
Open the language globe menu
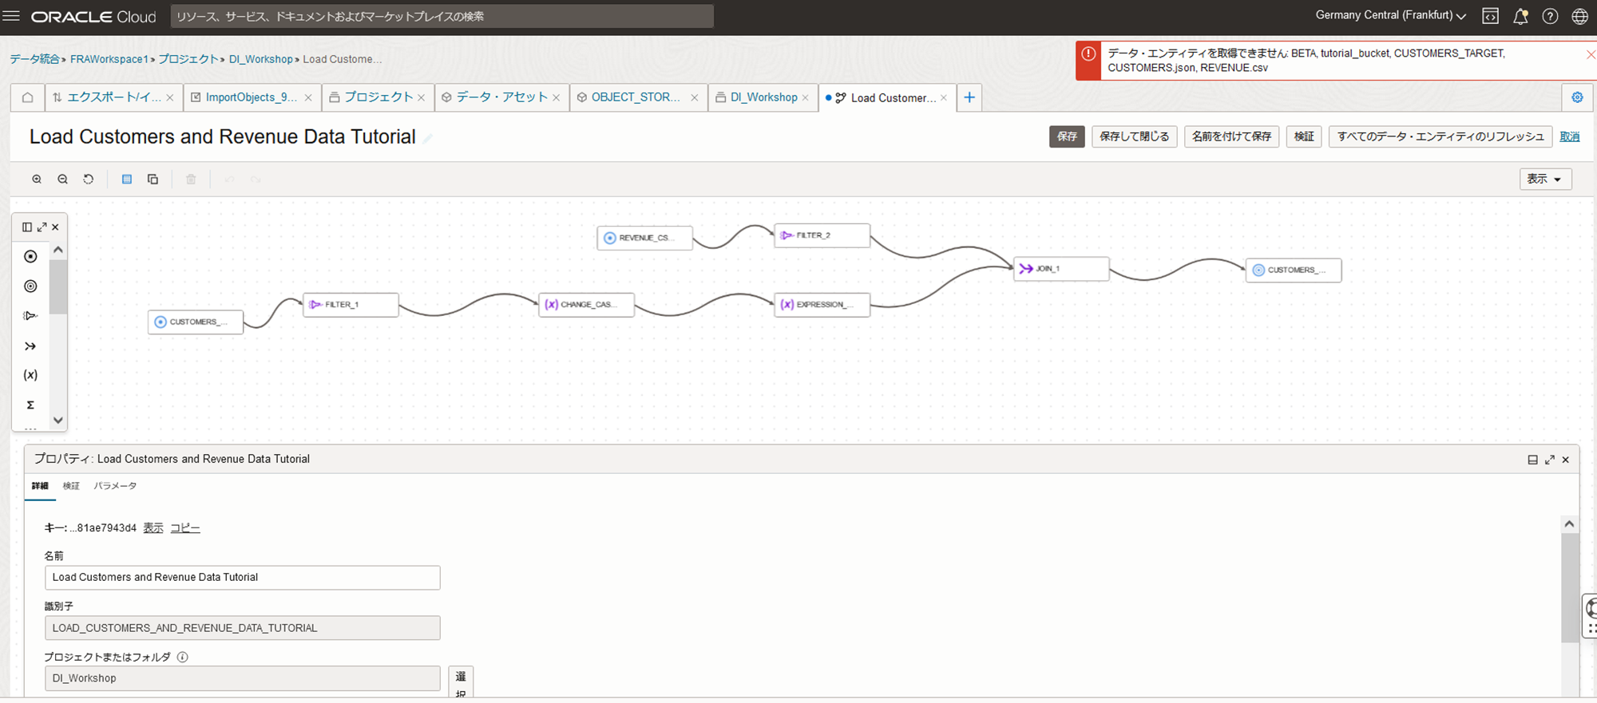tap(1579, 16)
